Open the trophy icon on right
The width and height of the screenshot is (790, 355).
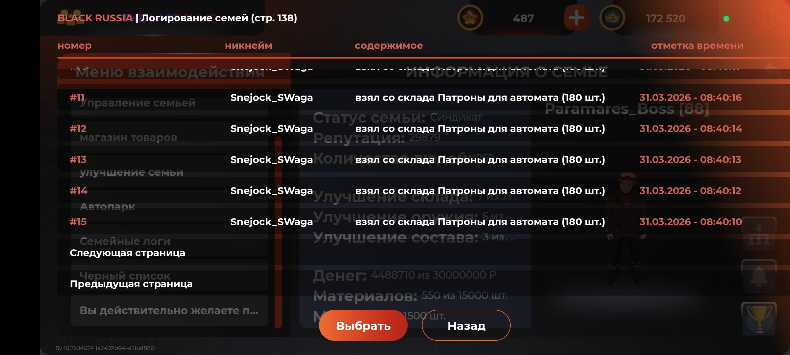pyautogui.click(x=759, y=319)
